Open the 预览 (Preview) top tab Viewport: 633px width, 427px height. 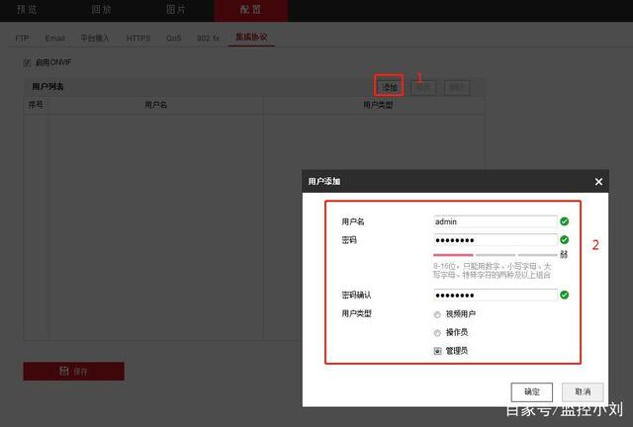27,10
